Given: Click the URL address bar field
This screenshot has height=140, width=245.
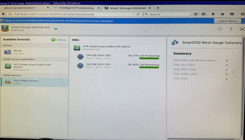Looking at the screenshot, I should 73,14.
